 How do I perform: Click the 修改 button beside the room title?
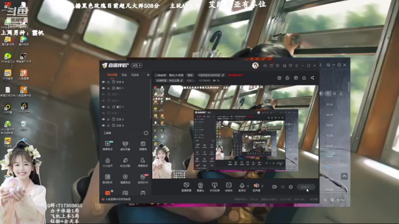pos(190,75)
